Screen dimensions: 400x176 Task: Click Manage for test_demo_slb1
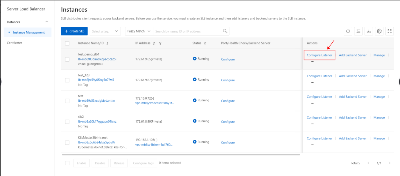379,55
